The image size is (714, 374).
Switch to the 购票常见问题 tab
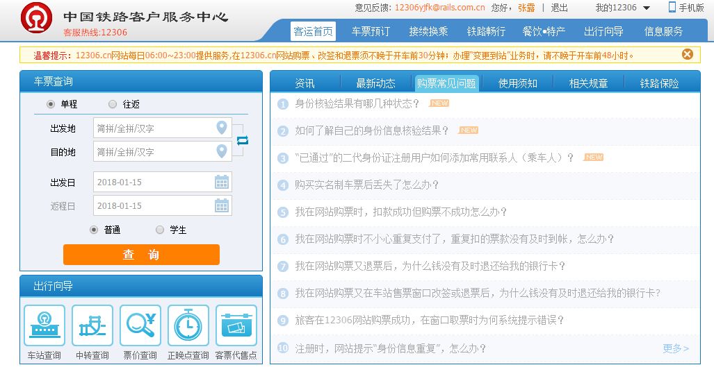click(447, 84)
